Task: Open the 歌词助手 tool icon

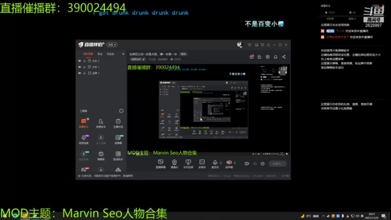Action: [x=118, y=155]
